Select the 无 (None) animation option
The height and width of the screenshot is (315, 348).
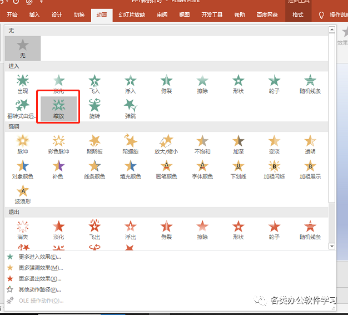pyautogui.click(x=22, y=48)
